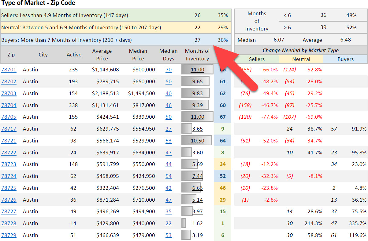Viewport: 368px width, 241px height.
Task: Select the Change Needed by Market Type header
Action: (301, 51)
